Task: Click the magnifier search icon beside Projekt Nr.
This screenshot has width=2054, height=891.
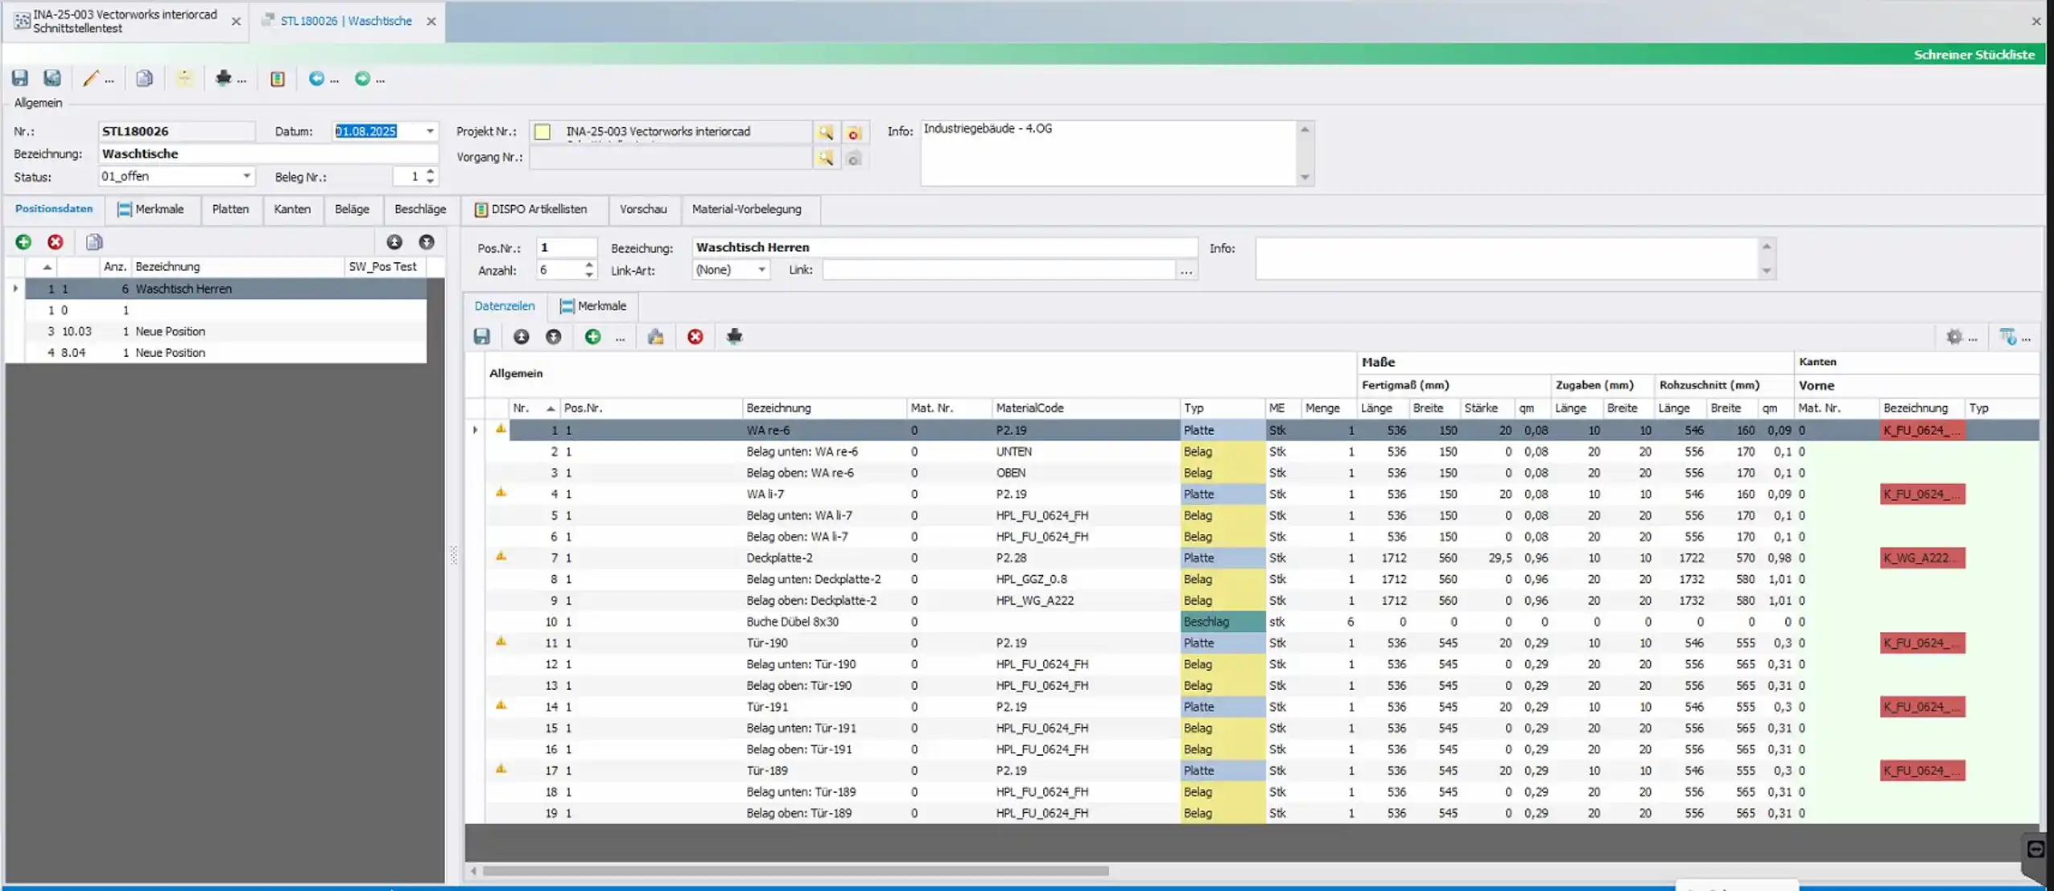Action: [825, 132]
